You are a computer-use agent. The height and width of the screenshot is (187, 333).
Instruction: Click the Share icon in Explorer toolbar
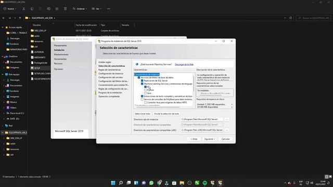[57, 9]
